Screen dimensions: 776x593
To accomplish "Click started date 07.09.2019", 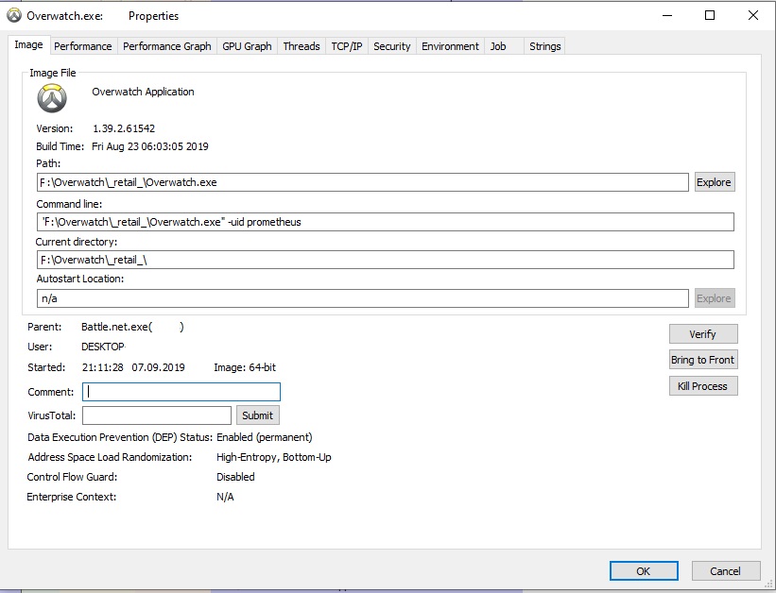I will (159, 367).
